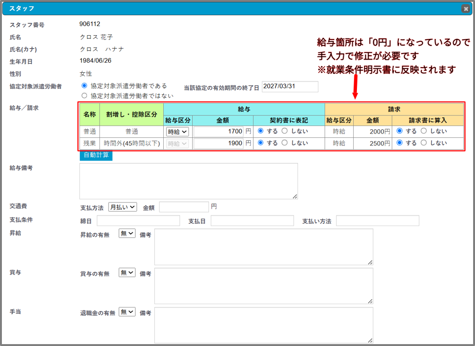Select 協定対象派遣労働者ではない radio button
The image size is (475, 346).
point(84,96)
